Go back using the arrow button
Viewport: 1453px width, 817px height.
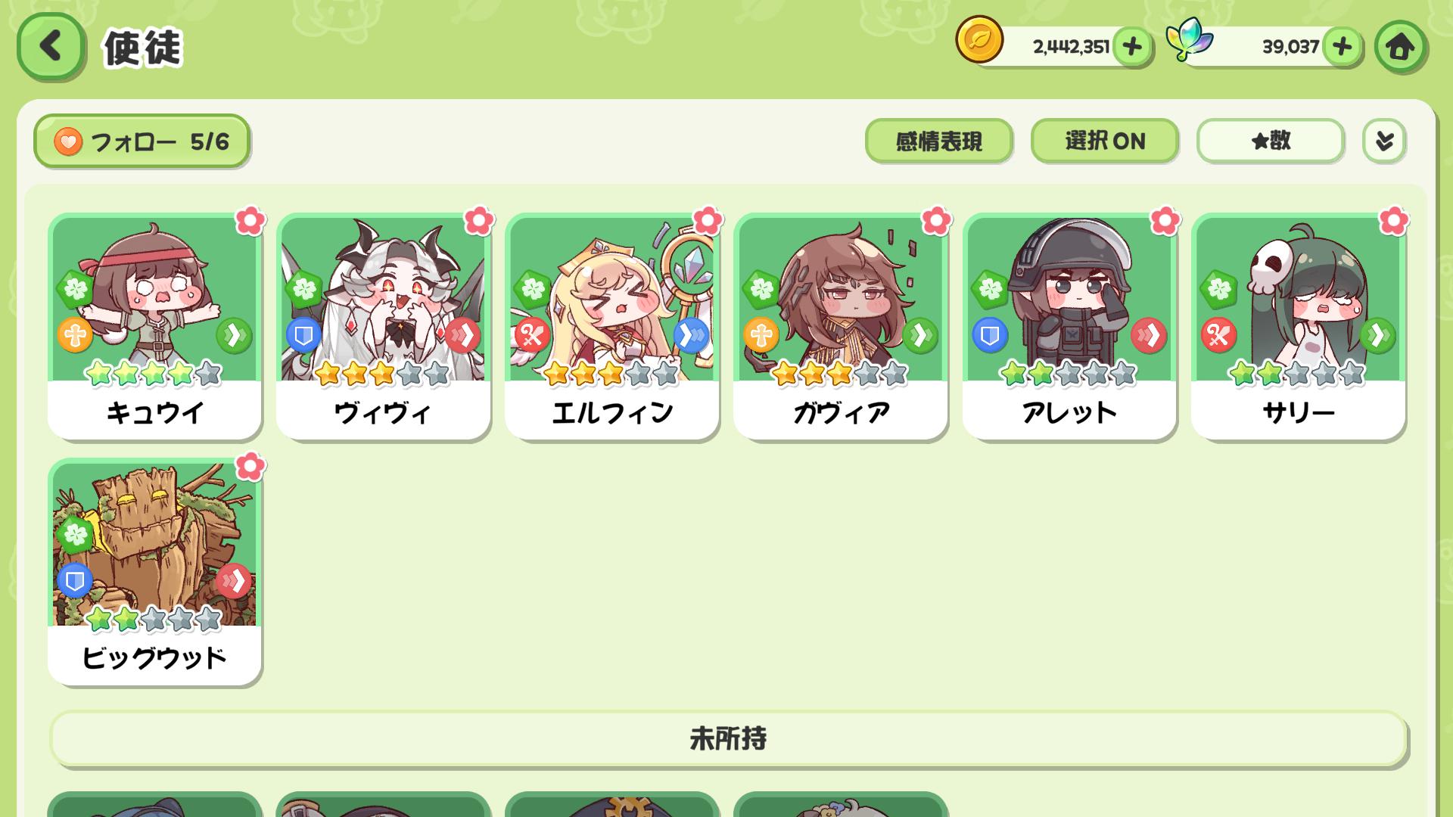[51, 47]
